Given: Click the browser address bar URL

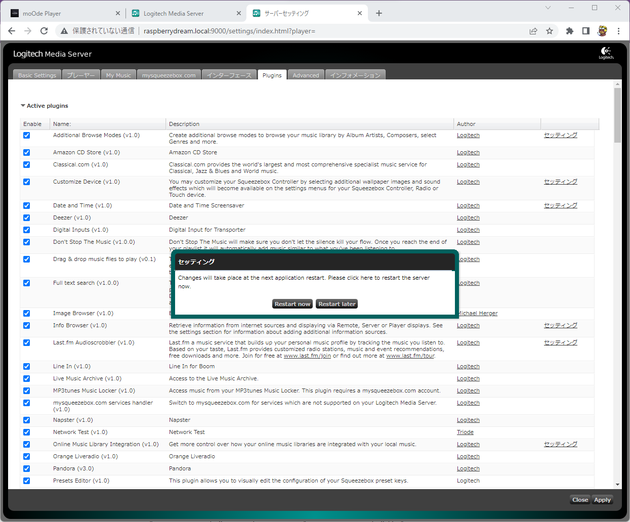Looking at the screenshot, I should click(x=229, y=31).
